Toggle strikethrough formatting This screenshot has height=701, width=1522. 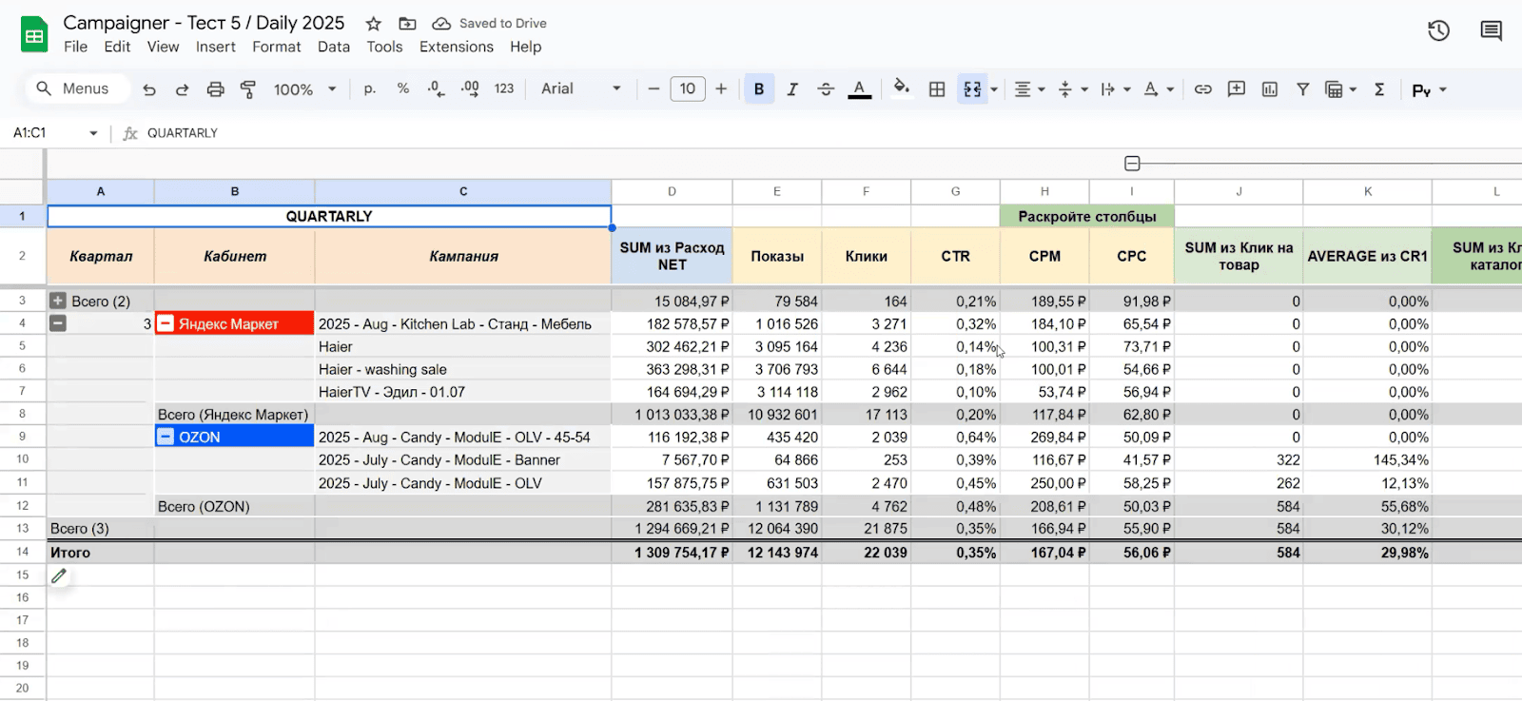point(826,89)
